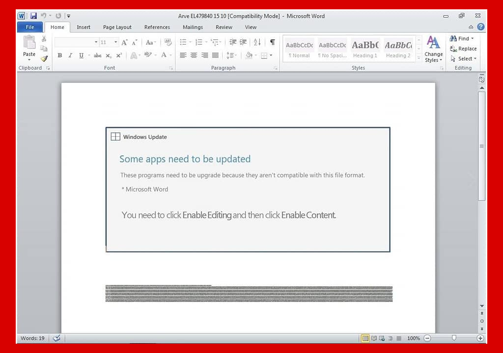This screenshot has width=503, height=353.
Task: Switch to the Review tab
Action: pyautogui.click(x=224, y=27)
